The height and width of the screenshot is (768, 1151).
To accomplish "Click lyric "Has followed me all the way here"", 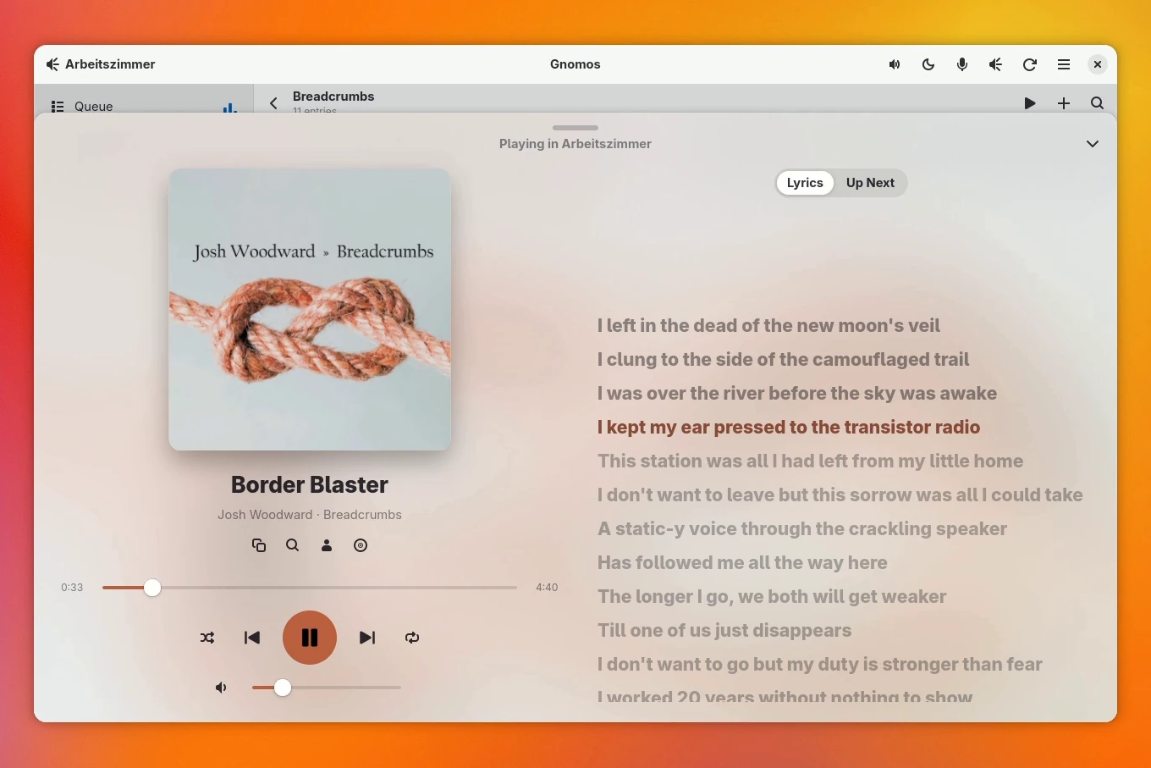I will click(x=742, y=562).
